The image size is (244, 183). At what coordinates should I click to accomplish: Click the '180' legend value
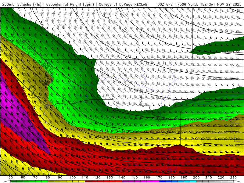[171, 178]
